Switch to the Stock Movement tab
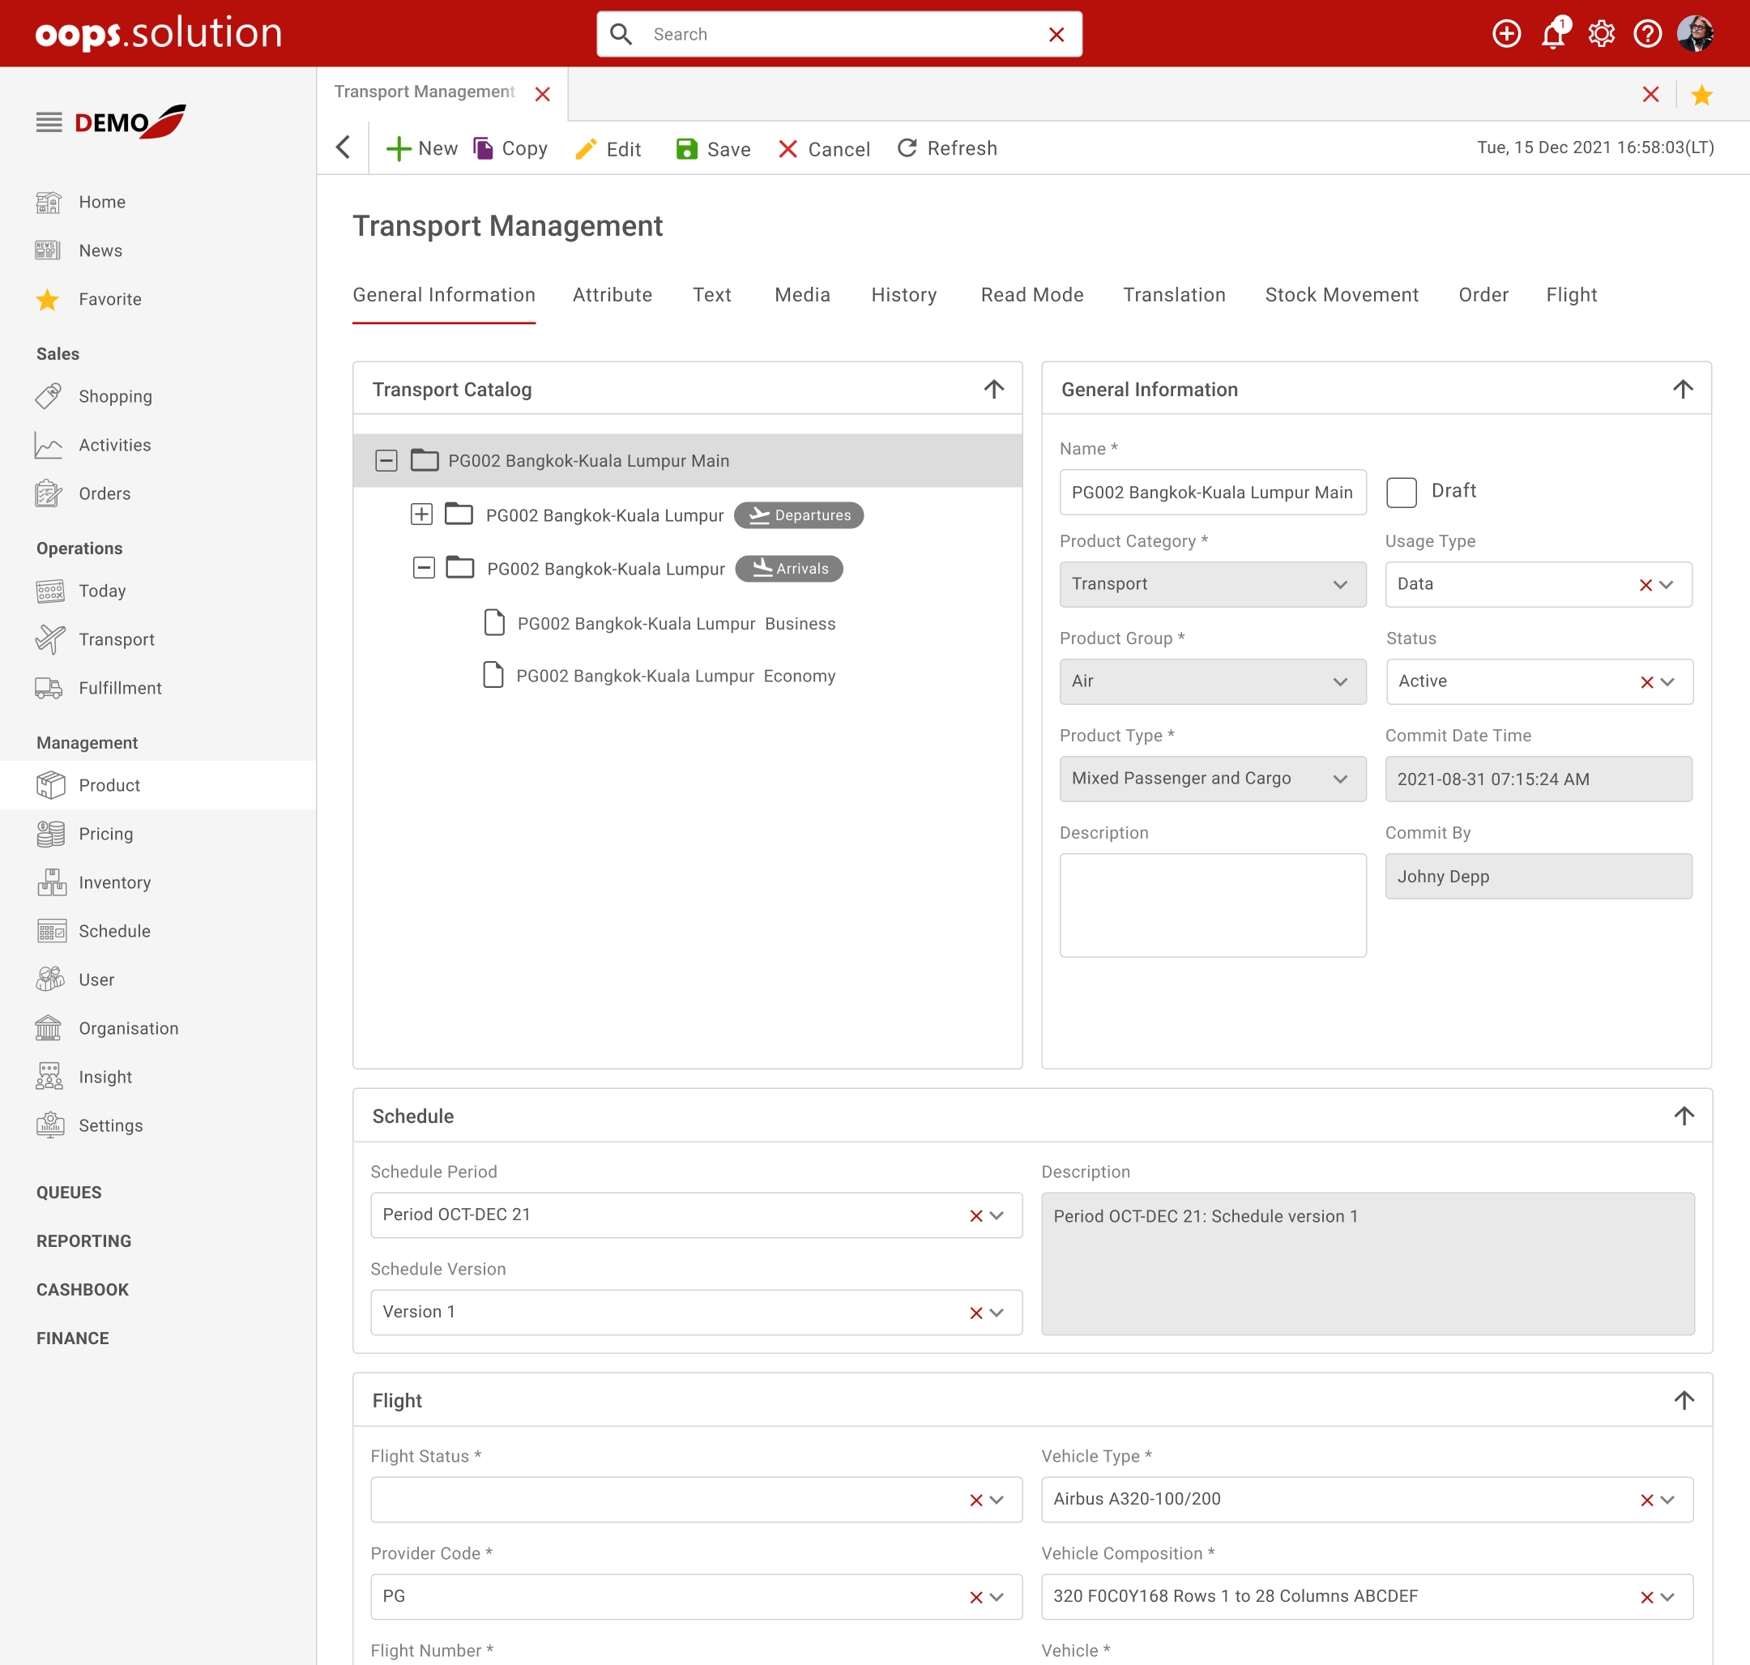This screenshot has height=1665, width=1750. 1341,295
